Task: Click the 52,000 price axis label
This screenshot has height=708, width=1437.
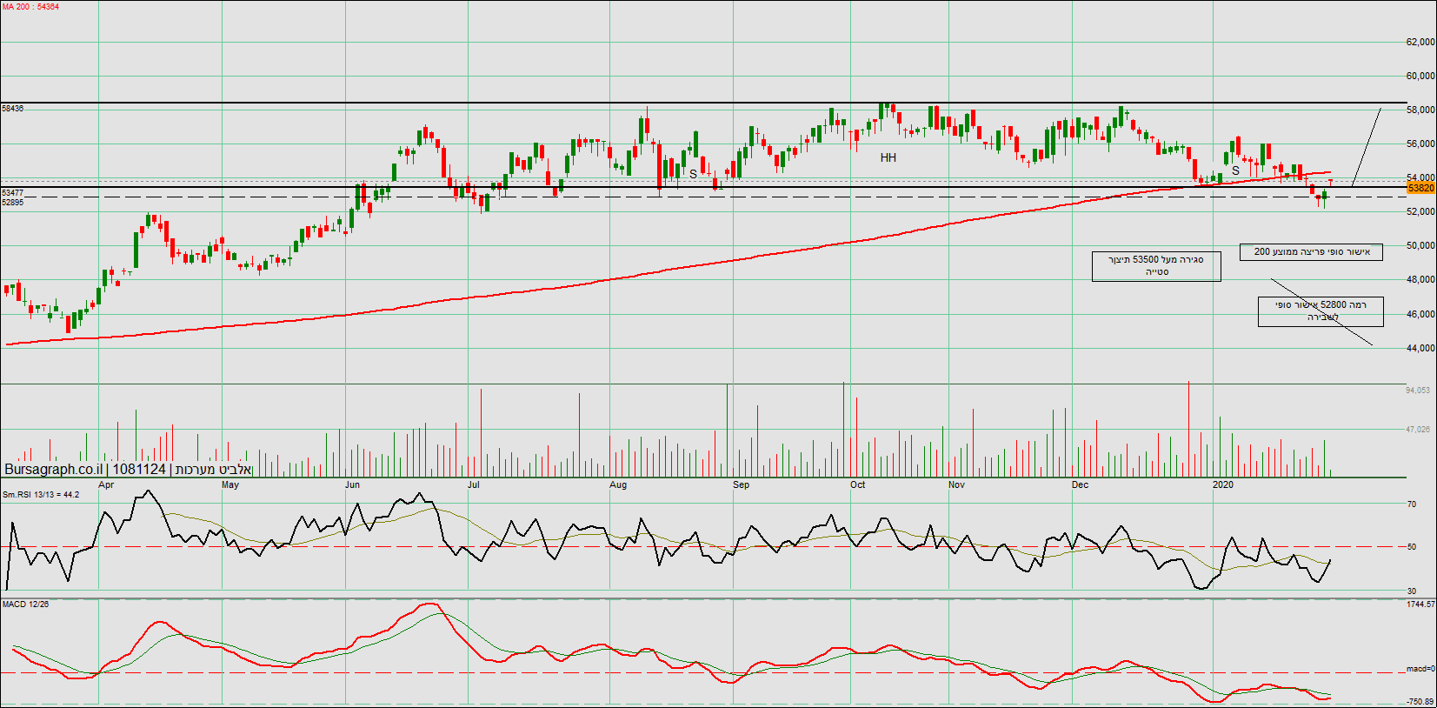Action: [1420, 211]
